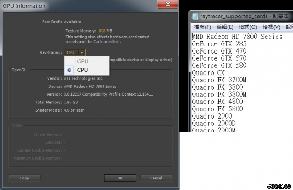Image resolution: width=293 pixels, height=190 pixels.
Task: Open Notepad View menu 檢視(V)
Action: tap(271, 27)
